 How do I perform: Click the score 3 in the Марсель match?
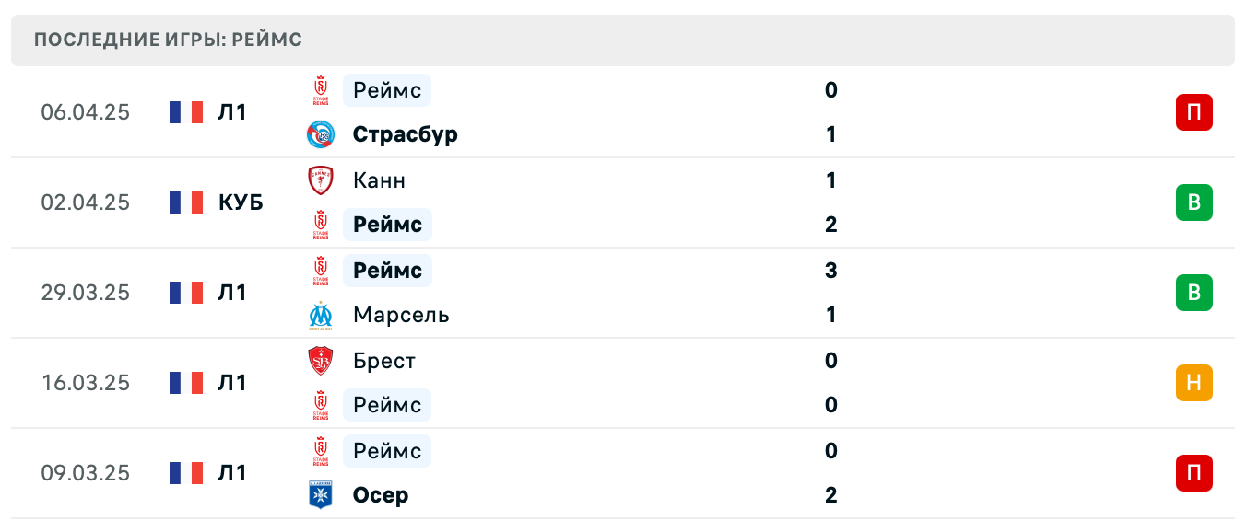tap(830, 271)
